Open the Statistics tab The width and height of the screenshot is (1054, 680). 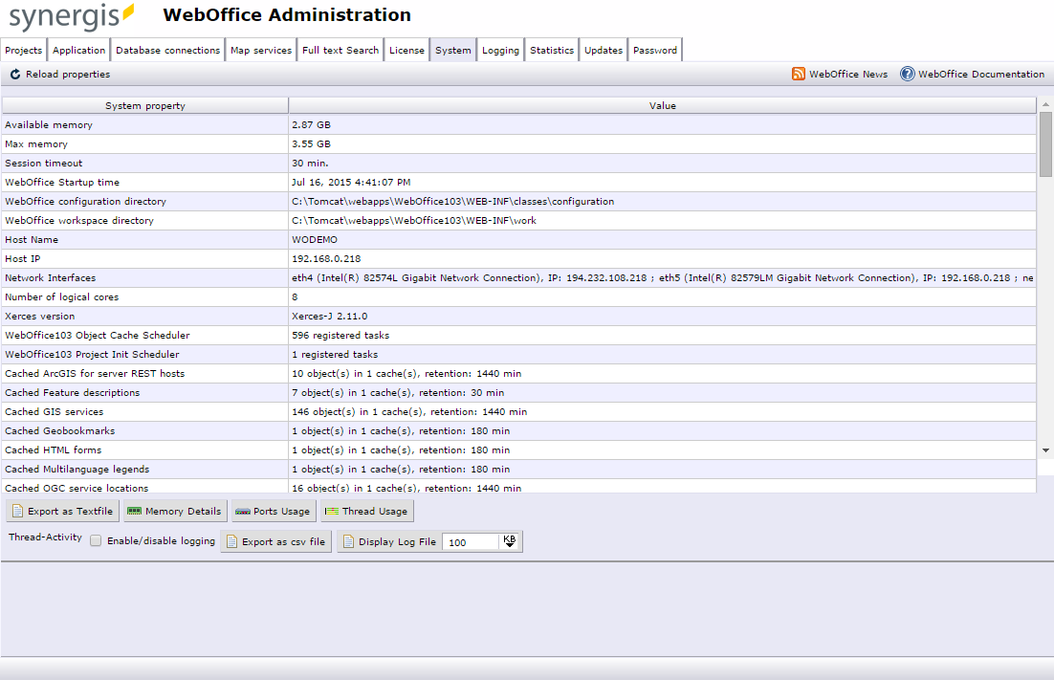coord(551,49)
